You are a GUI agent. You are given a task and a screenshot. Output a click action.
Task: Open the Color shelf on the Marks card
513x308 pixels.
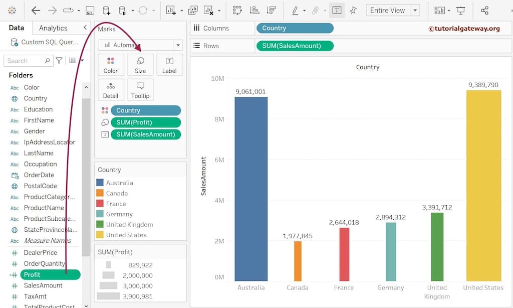[x=110, y=64]
